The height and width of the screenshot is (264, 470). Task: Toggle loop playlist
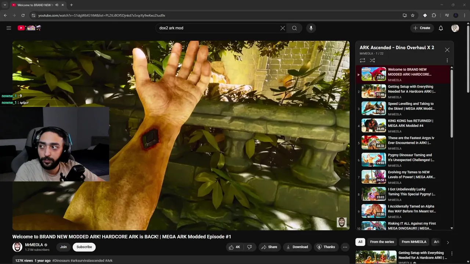coord(362,60)
